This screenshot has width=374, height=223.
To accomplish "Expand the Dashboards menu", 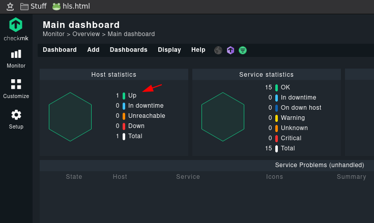I will 129,50.
